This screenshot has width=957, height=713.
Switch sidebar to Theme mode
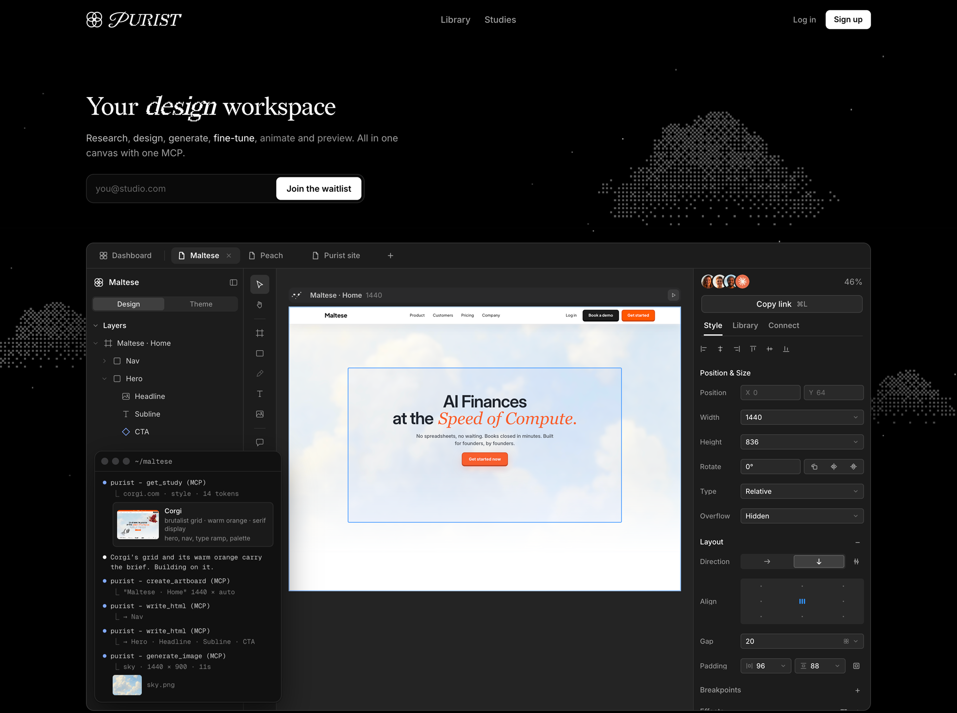tap(201, 304)
